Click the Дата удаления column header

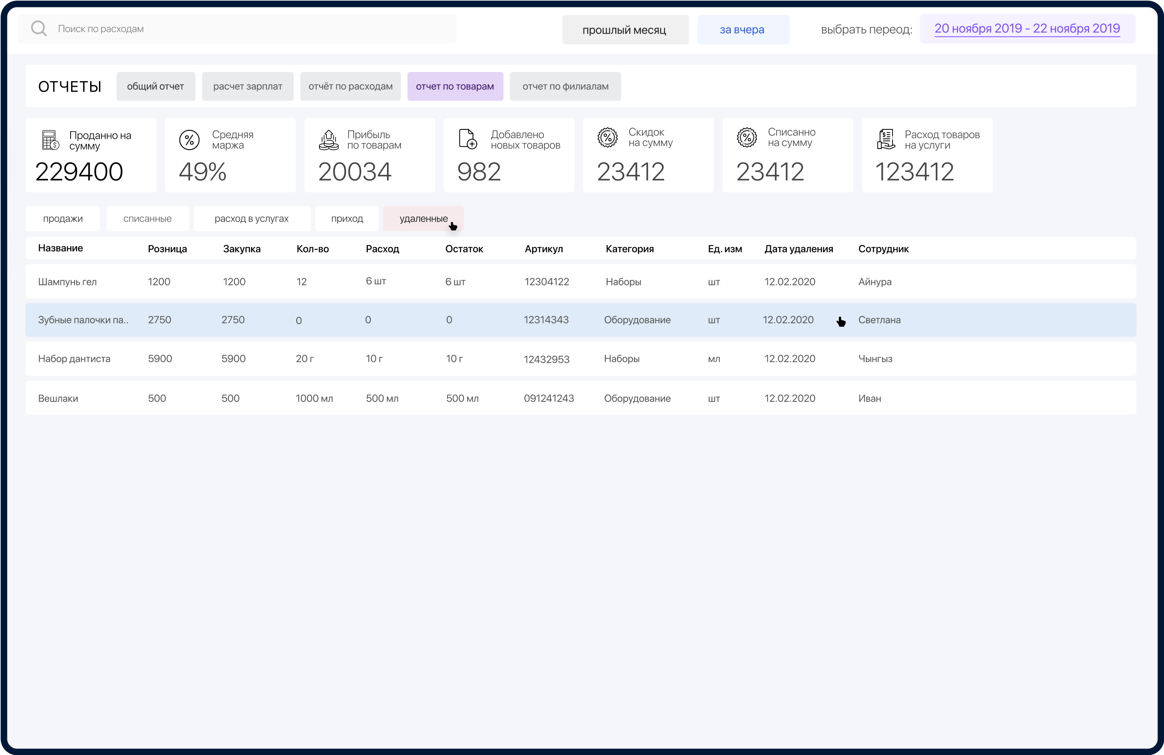click(799, 248)
